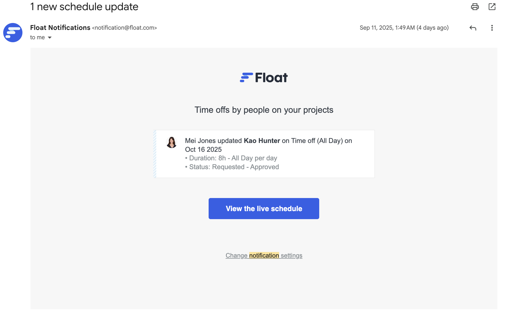507x314 pixels.
Task: Click the Float logo in email body
Action: tap(264, 77)
